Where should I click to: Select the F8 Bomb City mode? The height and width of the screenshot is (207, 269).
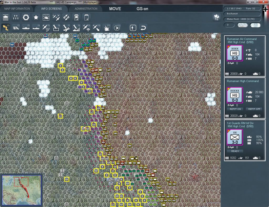coord(76,28)
